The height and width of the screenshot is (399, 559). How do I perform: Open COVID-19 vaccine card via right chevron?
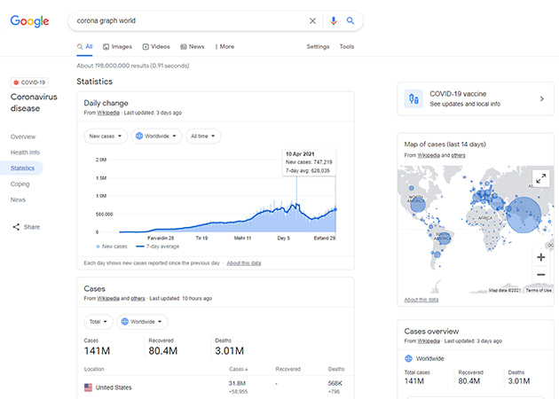(x=542, y=98)
